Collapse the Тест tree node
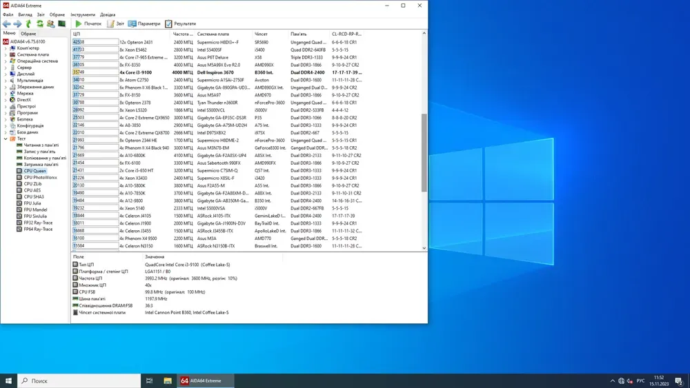 tap(6, 139)
